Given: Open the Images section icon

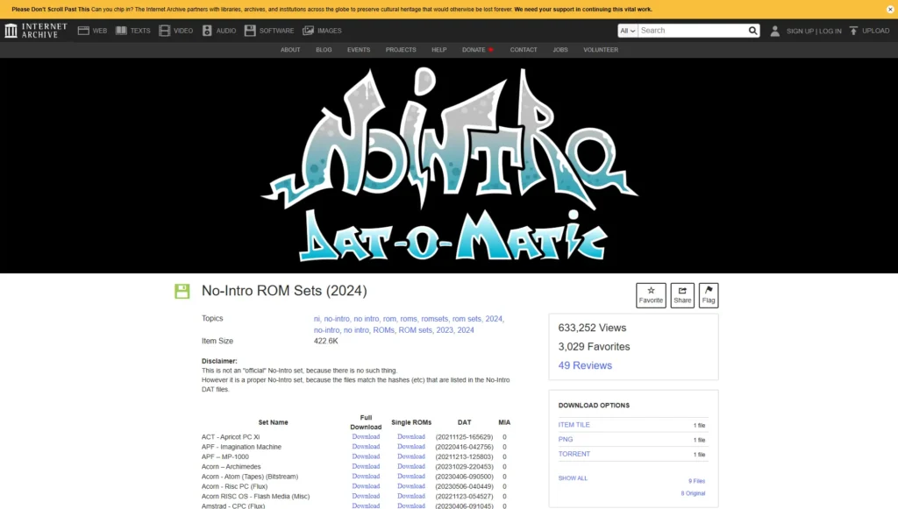Looking at the screenshot, I should coord(308,31).
